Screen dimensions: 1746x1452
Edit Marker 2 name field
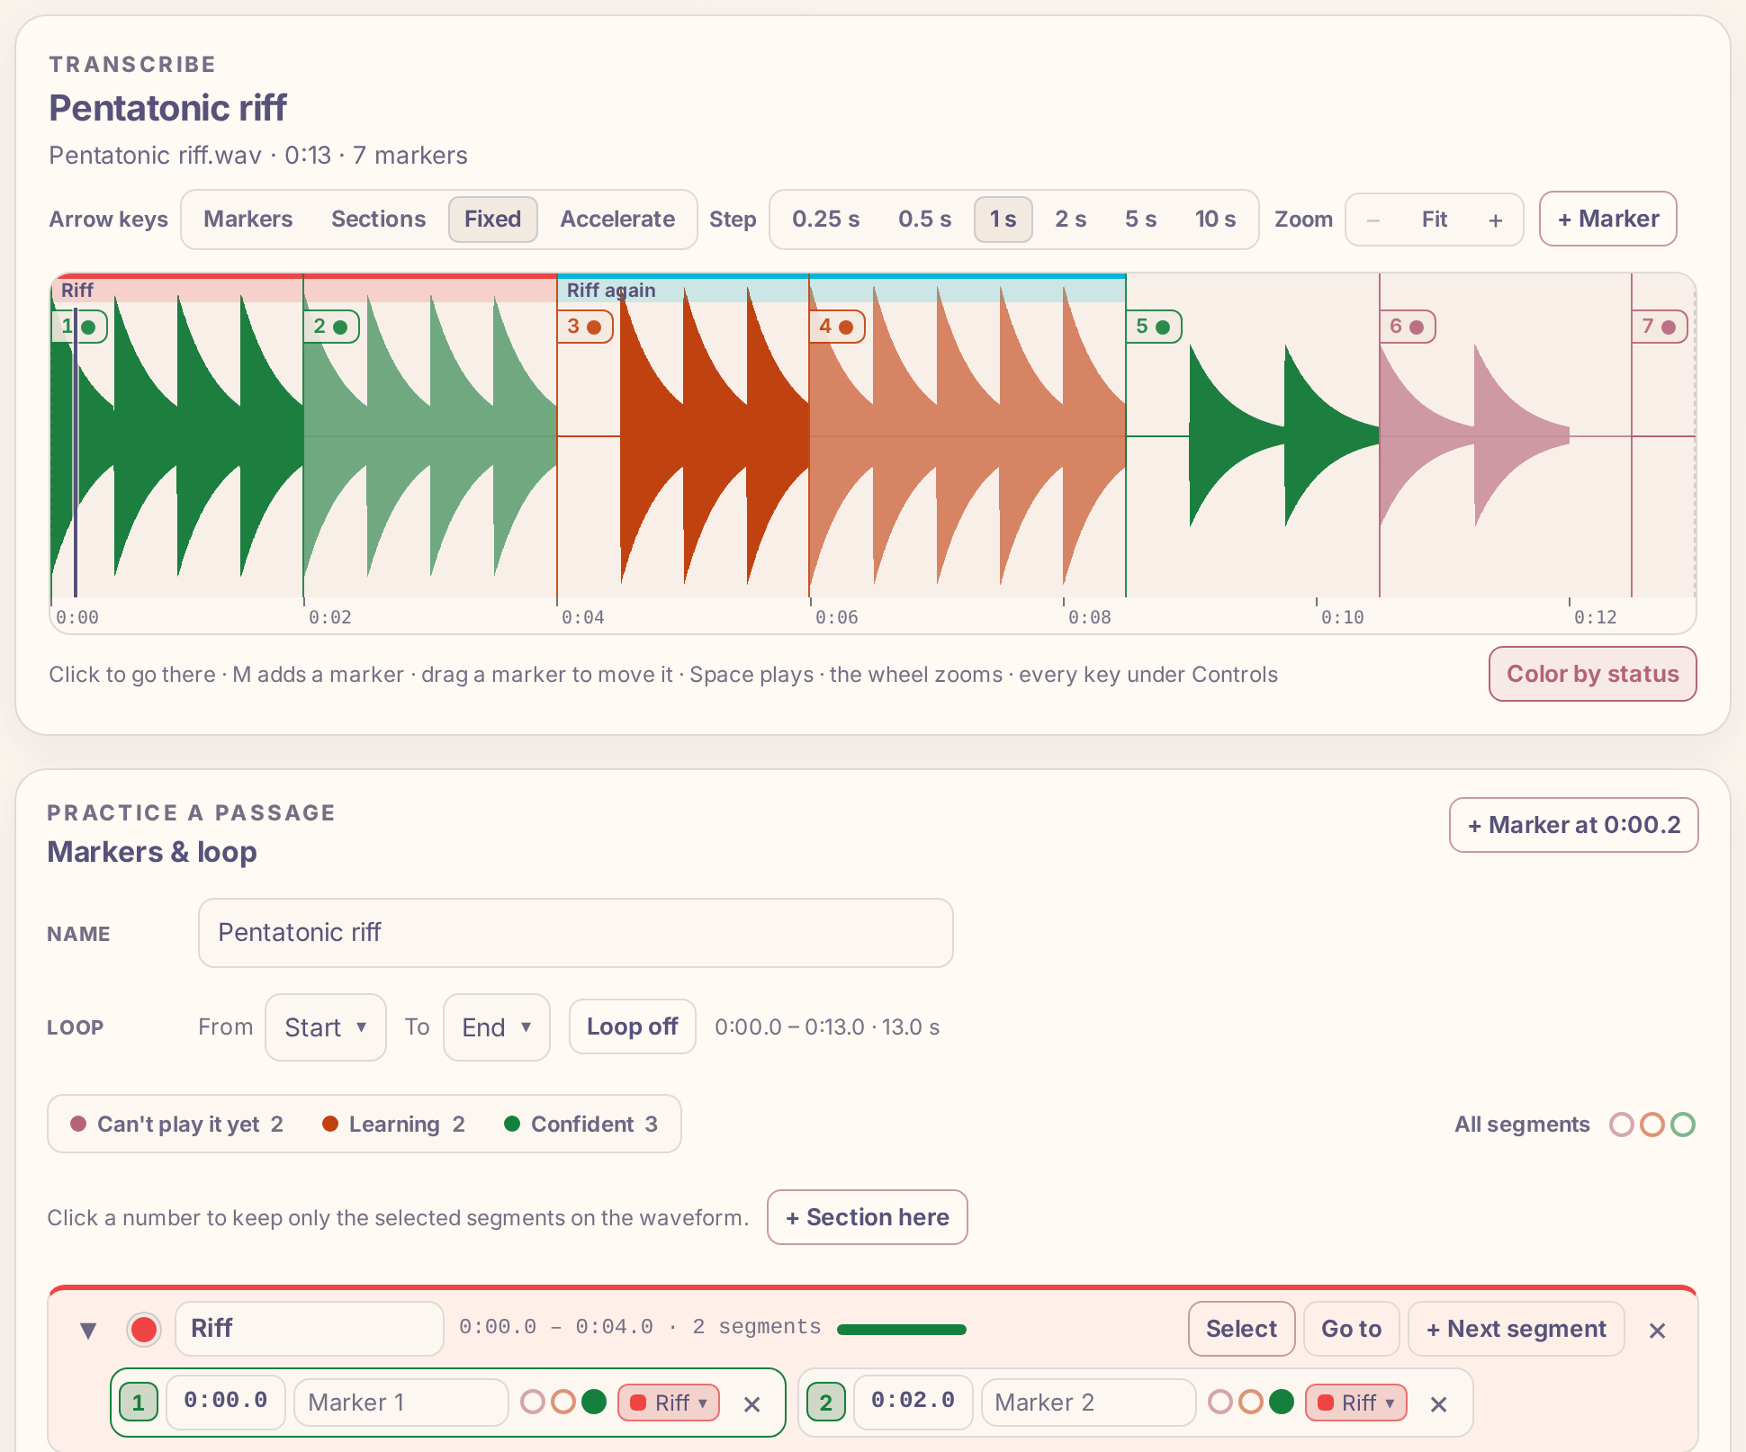click(1089, 1403)
